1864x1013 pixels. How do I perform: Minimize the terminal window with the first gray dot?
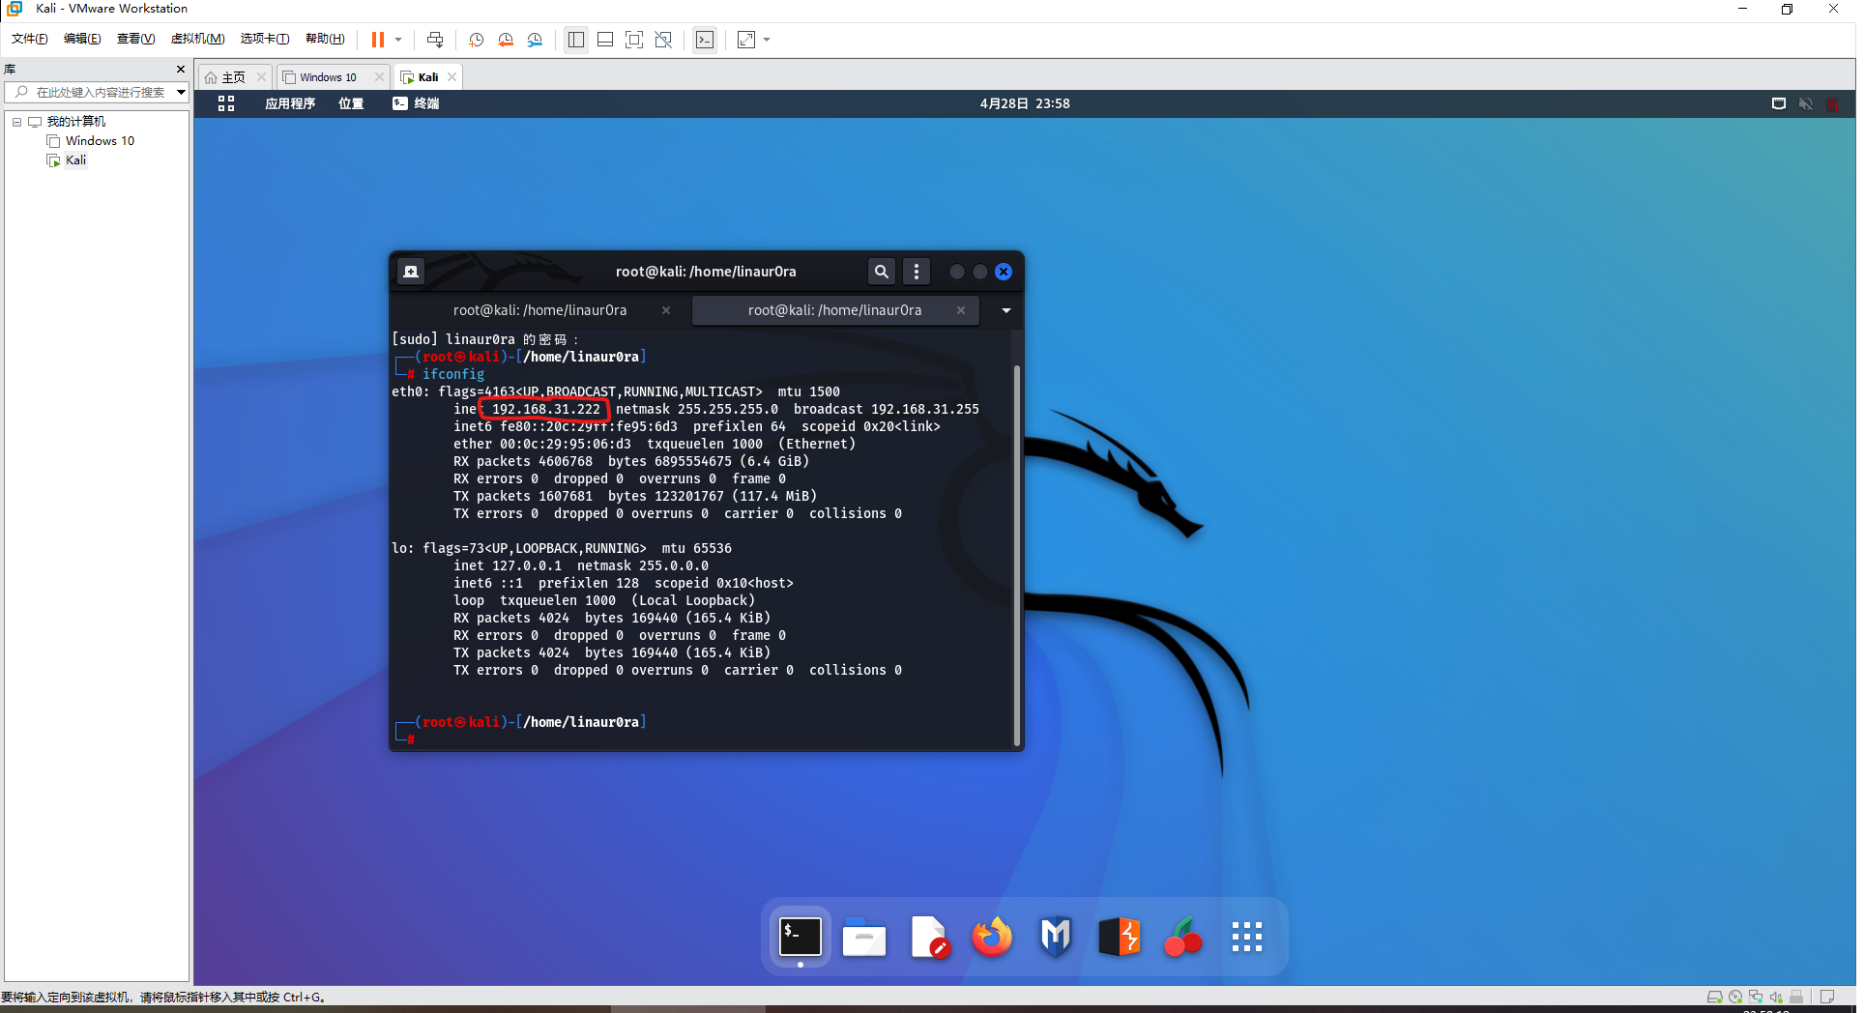click(x=956, y=272)
